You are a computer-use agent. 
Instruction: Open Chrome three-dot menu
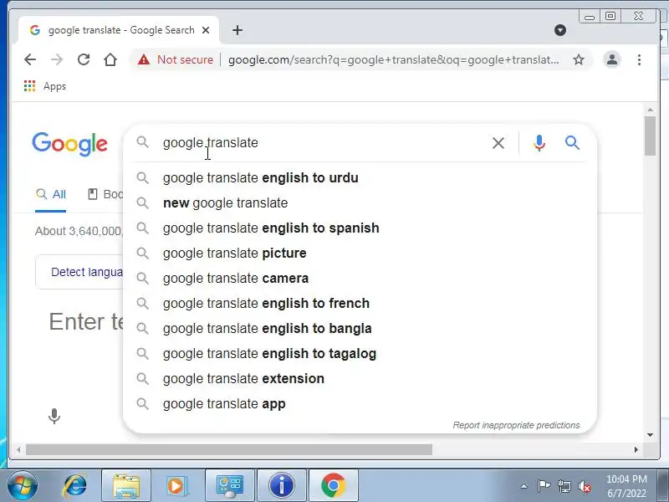639,59
